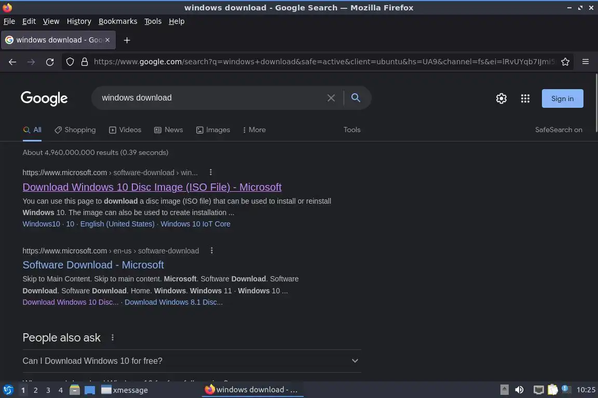This screenshot has height=398, width=598.
Task: Open options dots for Software Download result
Action: 212,251
